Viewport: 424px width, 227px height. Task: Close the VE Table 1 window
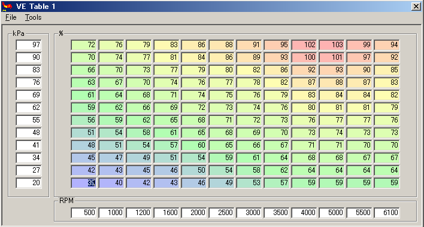click(416, 7)
